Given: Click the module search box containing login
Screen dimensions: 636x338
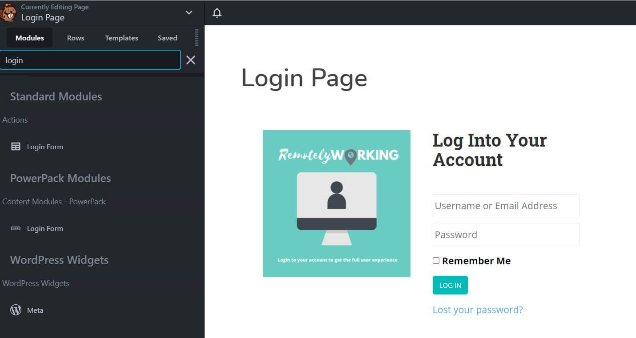Looking at the screenshot, I should click(x=90, y=60).
